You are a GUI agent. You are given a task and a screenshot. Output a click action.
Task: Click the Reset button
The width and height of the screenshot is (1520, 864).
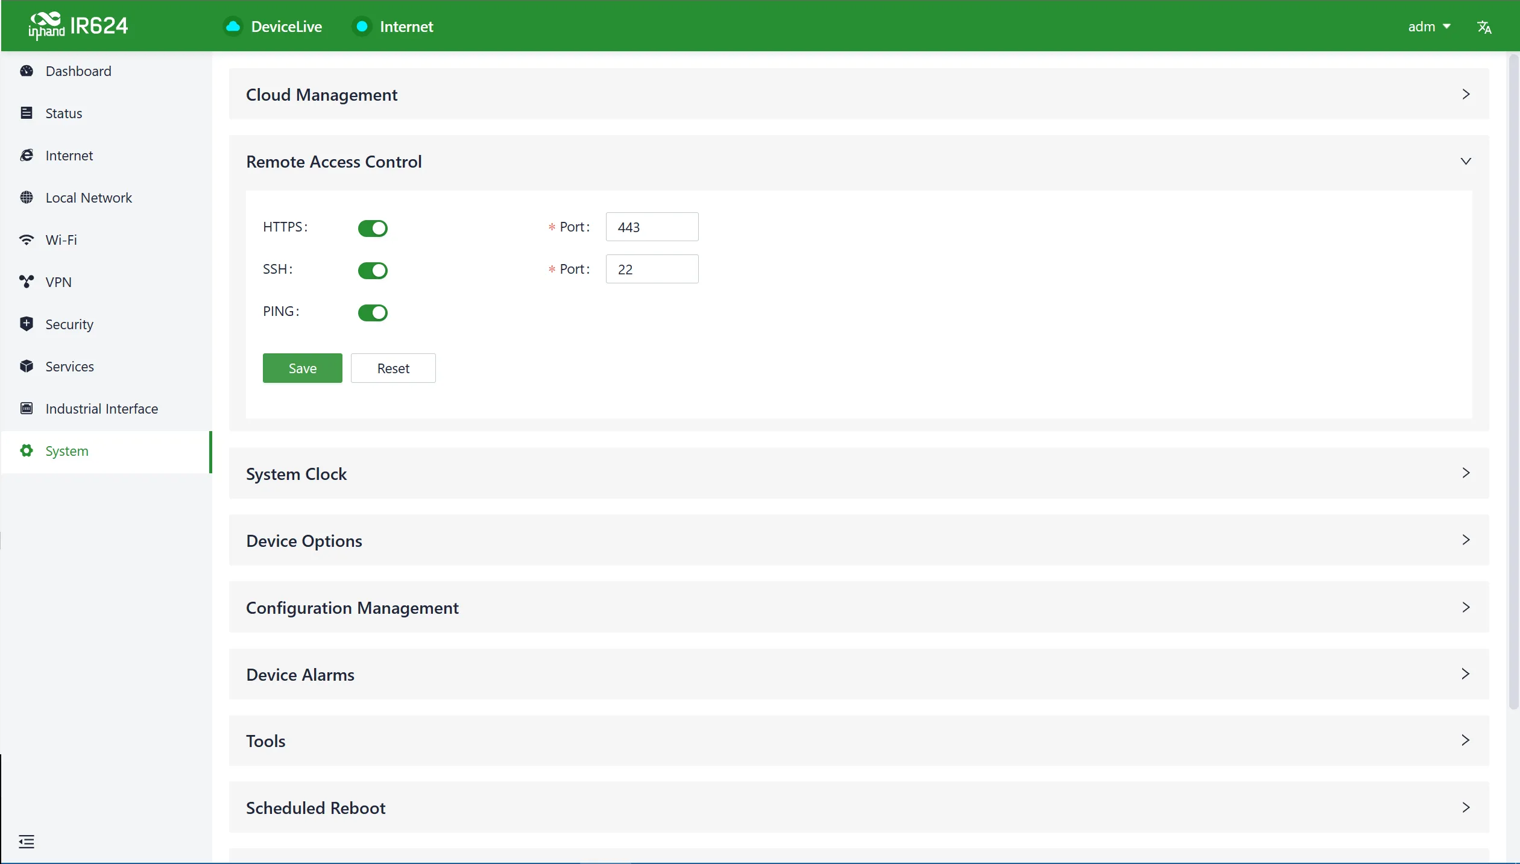tap(393, 368)
